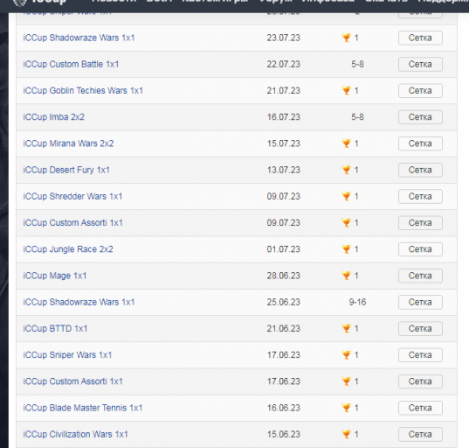The width and height of the screenshot is (469, 448).
Task: Open iCCup BTTD 1x1 tournament link
Action: pyautogui.click(x=55, y=328)
